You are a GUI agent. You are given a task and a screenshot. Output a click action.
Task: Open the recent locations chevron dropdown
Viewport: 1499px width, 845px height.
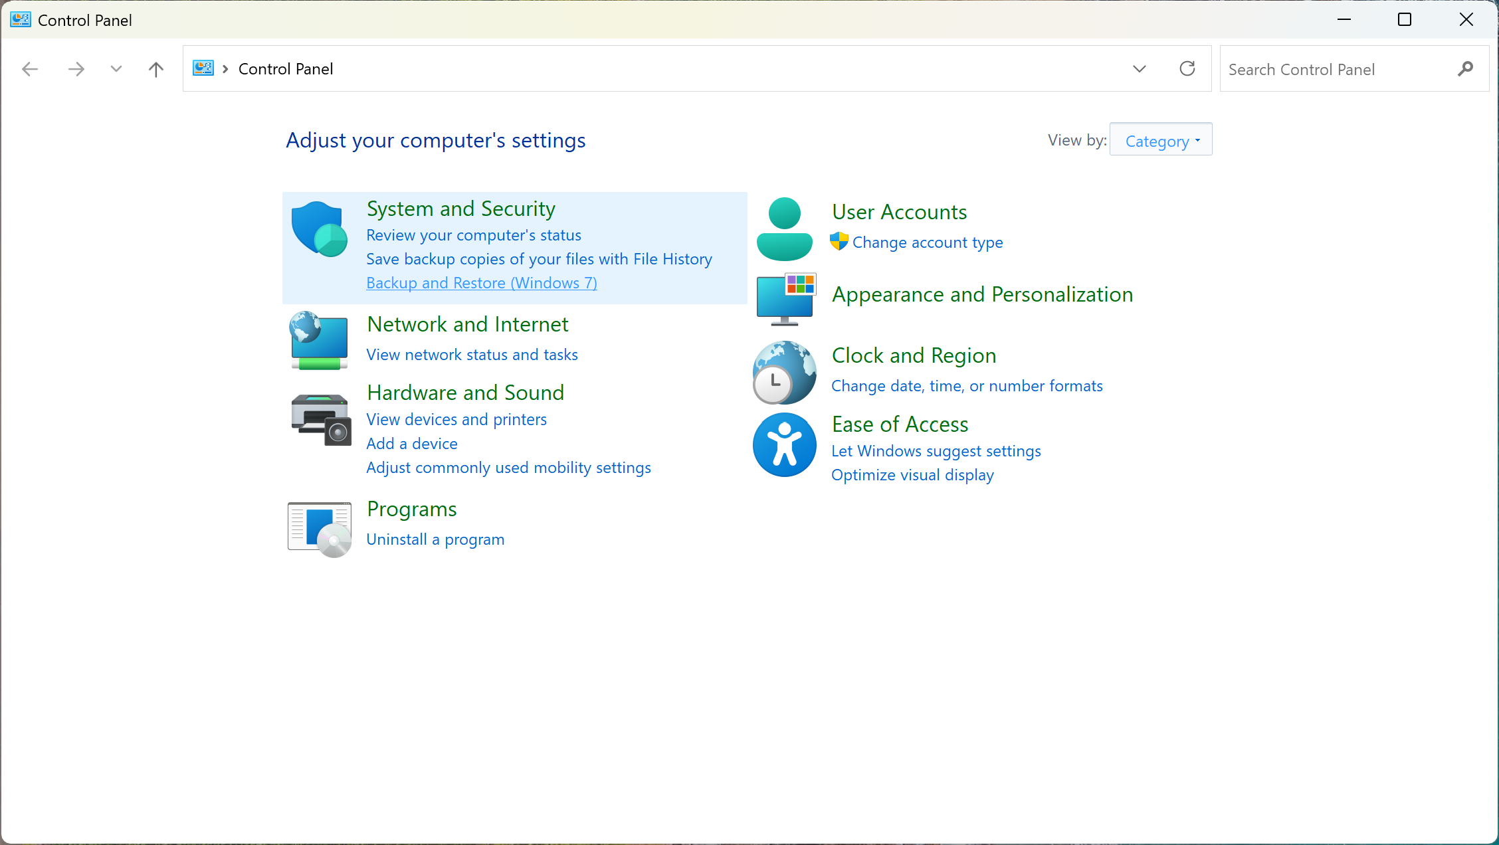(x=116, y=68)
